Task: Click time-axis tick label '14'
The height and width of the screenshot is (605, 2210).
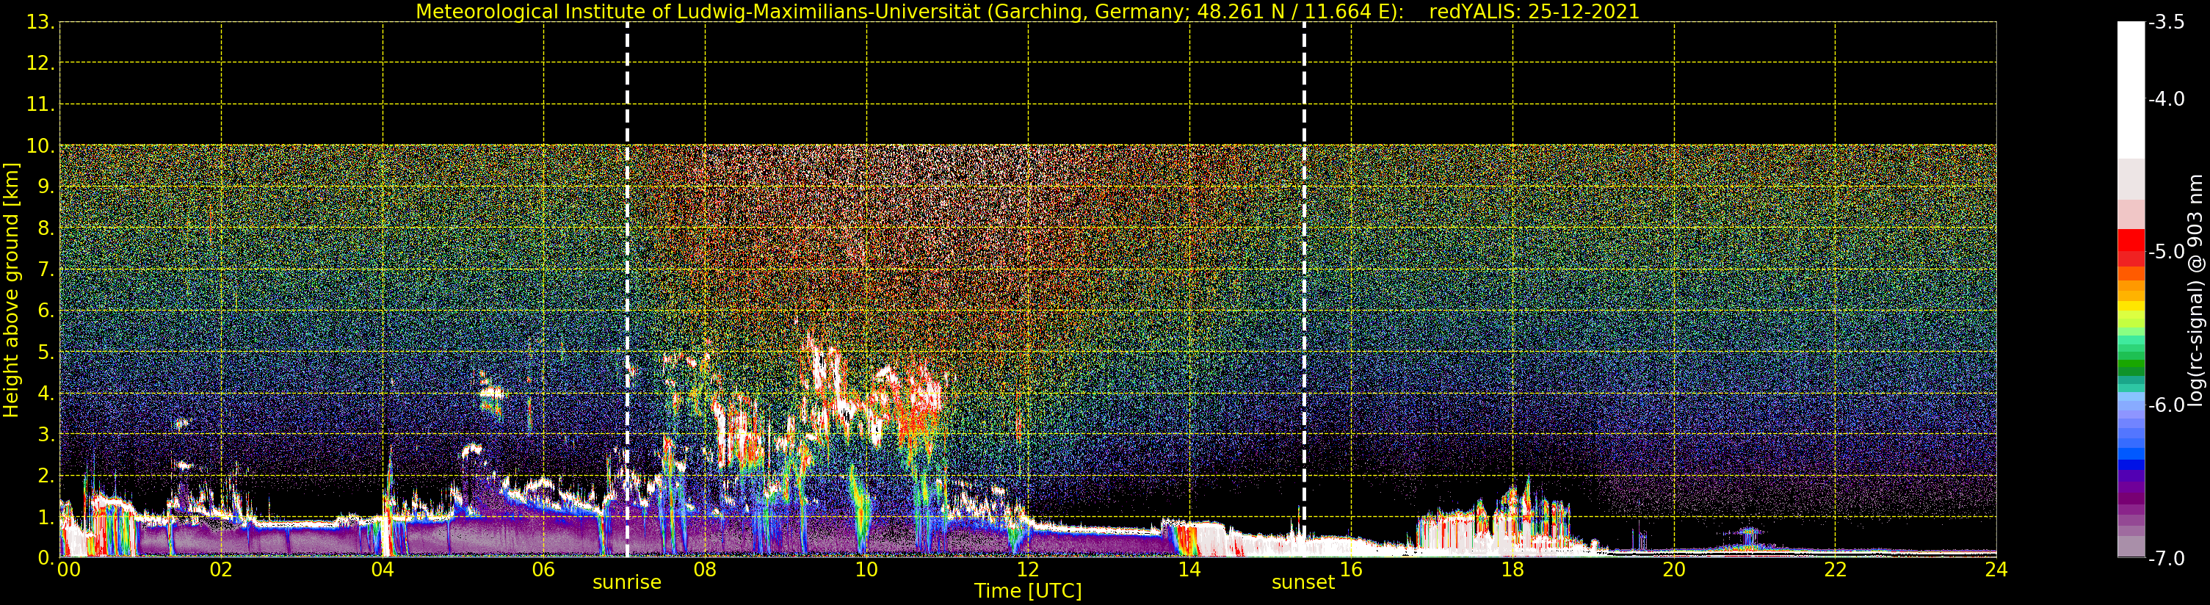Action: click(1189, 570)
